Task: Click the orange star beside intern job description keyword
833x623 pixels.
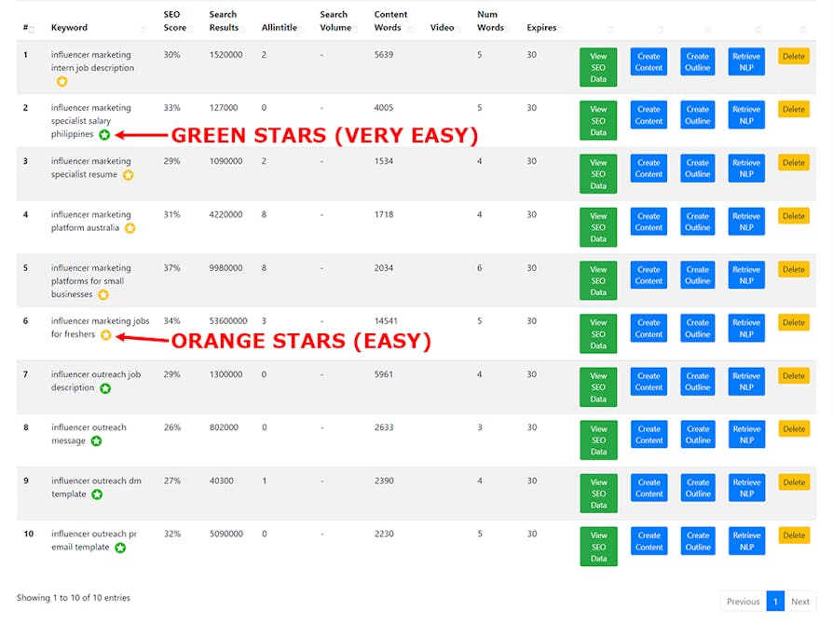Action: tap(61, 82)
